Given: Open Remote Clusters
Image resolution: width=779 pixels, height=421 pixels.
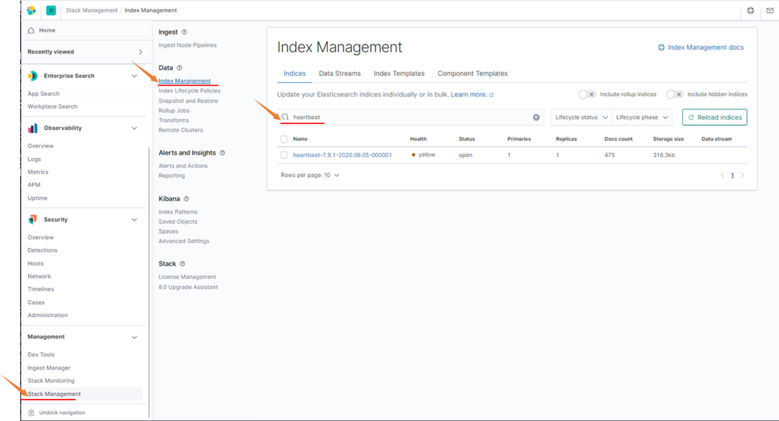Looking at the screenshot, I should [180, 130].
